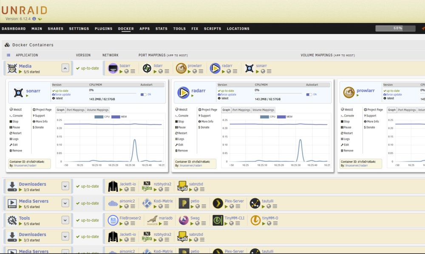Screen dimensions: 425x254
Task: Switch to sonarr Port Mappings tab
Action: (x=75, y=110)
